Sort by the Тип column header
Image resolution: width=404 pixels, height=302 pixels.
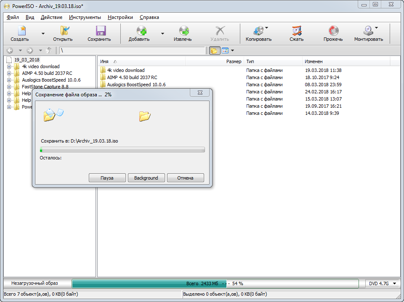pyautogui.click(x=273, y=61)
